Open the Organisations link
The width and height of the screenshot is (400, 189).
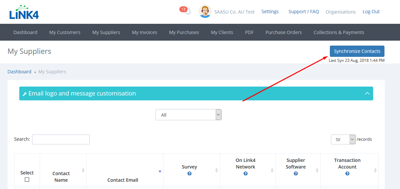tap(340, 12)
